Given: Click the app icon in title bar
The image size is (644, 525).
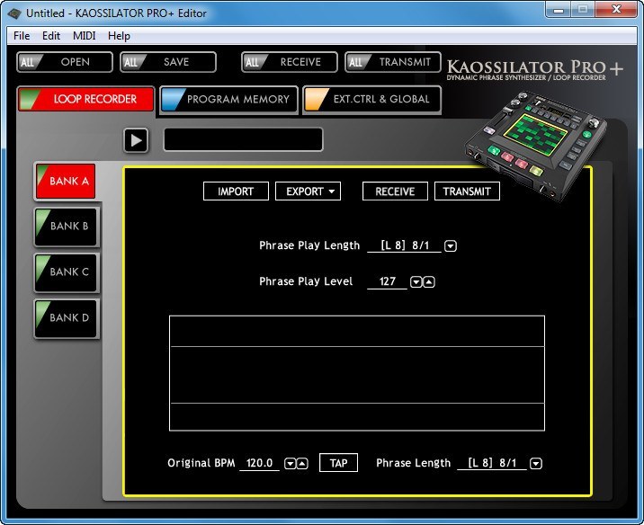Looking at the screenshot, I should (x=14, y=13).
